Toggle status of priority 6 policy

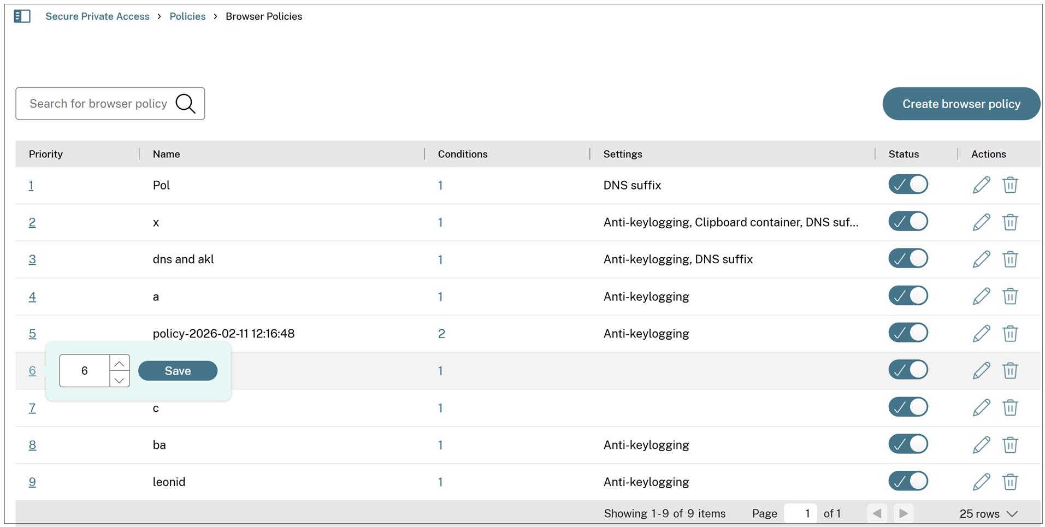pos(908,370)
